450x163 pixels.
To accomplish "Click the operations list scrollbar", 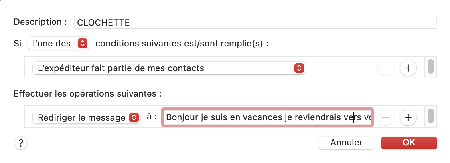I will click(x=430, y=116).
